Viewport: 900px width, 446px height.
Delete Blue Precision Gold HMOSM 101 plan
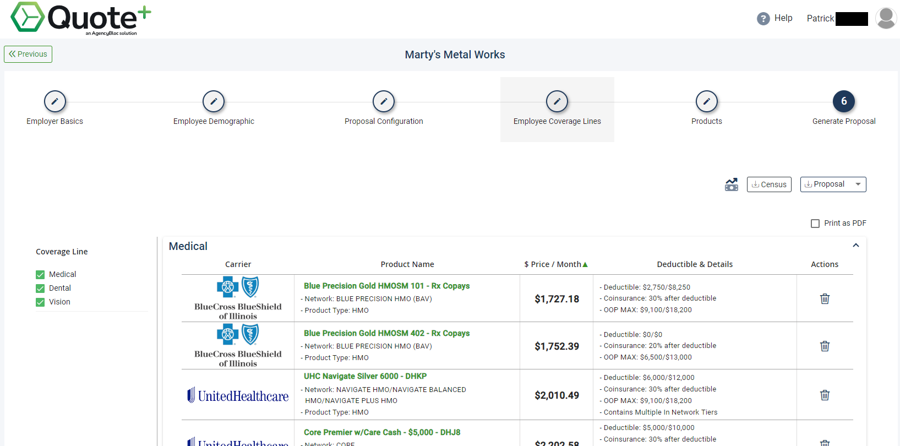click(825, 298)
